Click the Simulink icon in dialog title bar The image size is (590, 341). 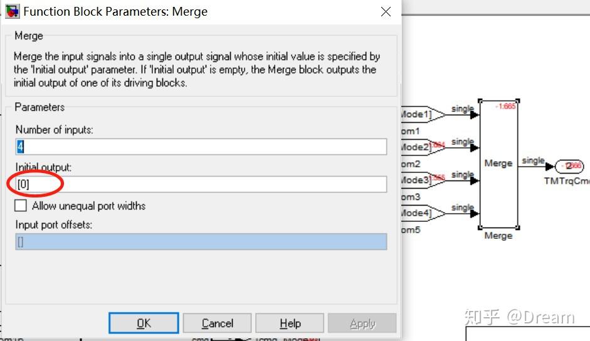coord(12,11)
